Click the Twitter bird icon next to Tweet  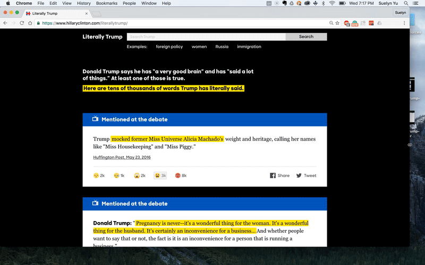point(299,175)
